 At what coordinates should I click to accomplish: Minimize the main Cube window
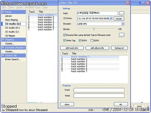pyautogui.click(x=139, y=3)
